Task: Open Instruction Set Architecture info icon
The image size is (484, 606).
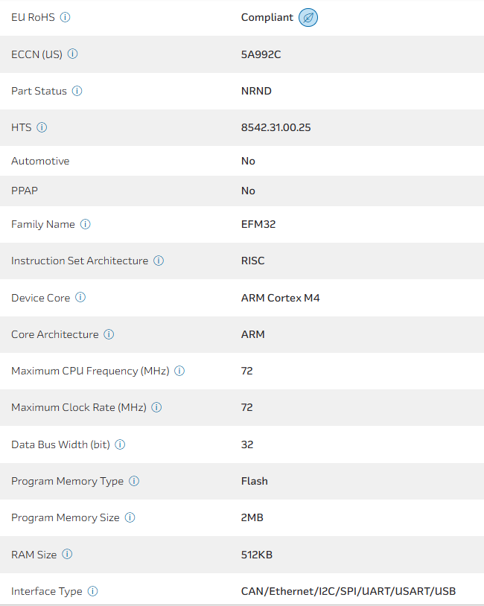Action: 159,261
